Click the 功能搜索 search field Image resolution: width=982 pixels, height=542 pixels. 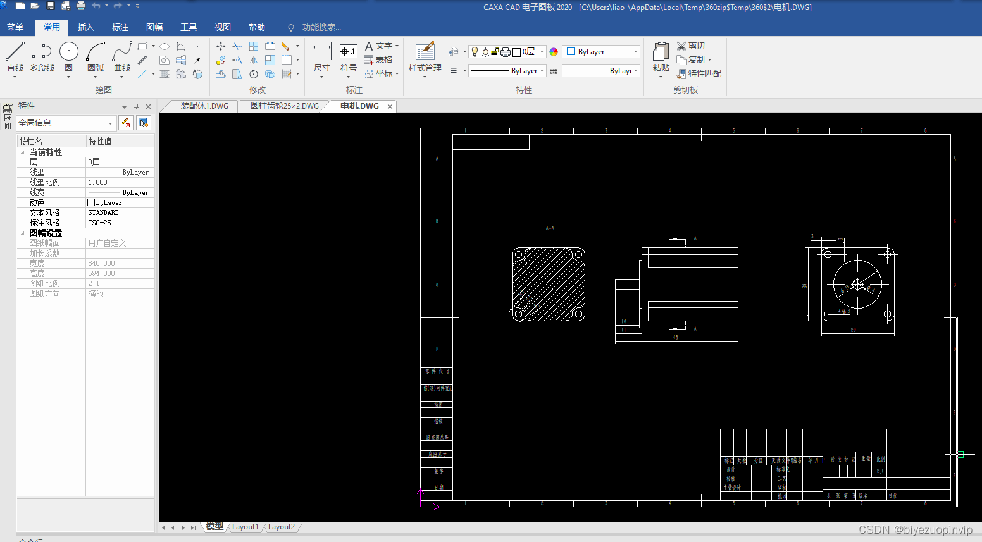[321, 27]
